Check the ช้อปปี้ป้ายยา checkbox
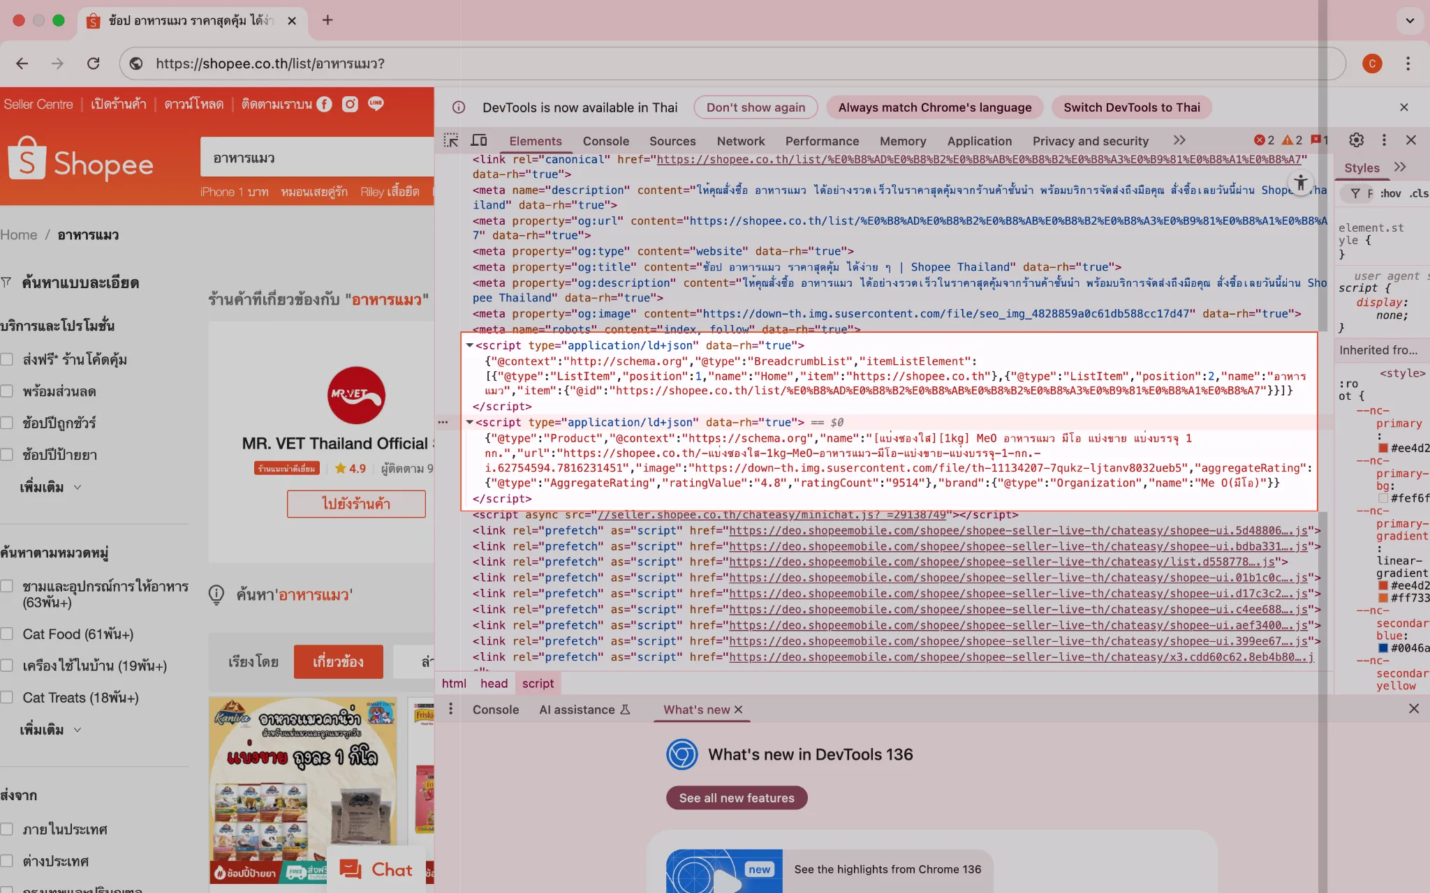The height and width of the screenshot is (893, 1430). (x=7, y=455)
